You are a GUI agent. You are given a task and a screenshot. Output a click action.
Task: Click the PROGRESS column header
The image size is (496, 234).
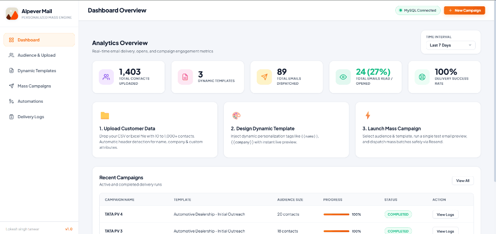[333, 200]
